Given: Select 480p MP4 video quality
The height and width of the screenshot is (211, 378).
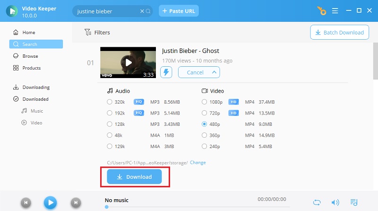Looking at the screenshot, I should coord(204,124).
